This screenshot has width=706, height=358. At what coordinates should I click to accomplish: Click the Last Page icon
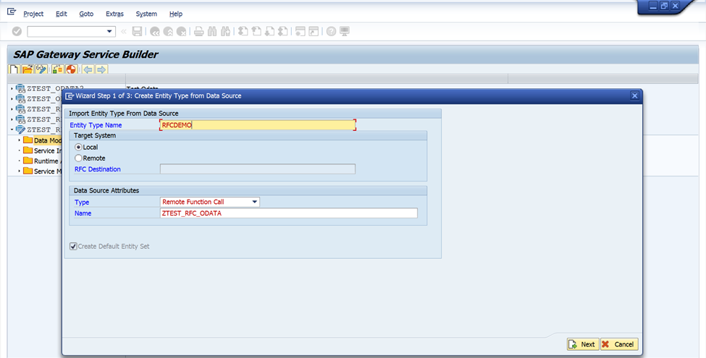(x=282, y=32)
